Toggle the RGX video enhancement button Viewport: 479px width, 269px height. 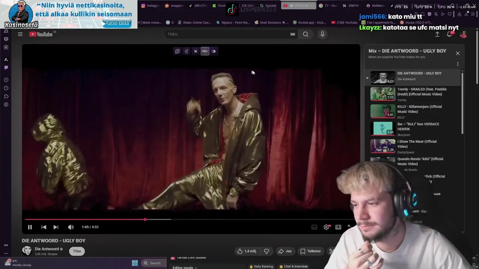[x=205, y=51]
